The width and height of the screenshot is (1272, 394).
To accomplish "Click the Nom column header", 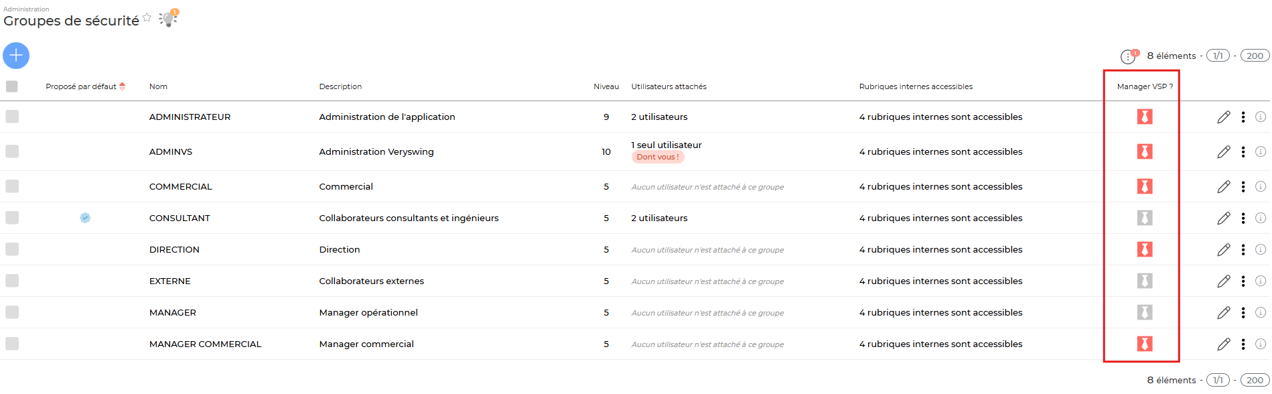I will [x=158, y=86].
